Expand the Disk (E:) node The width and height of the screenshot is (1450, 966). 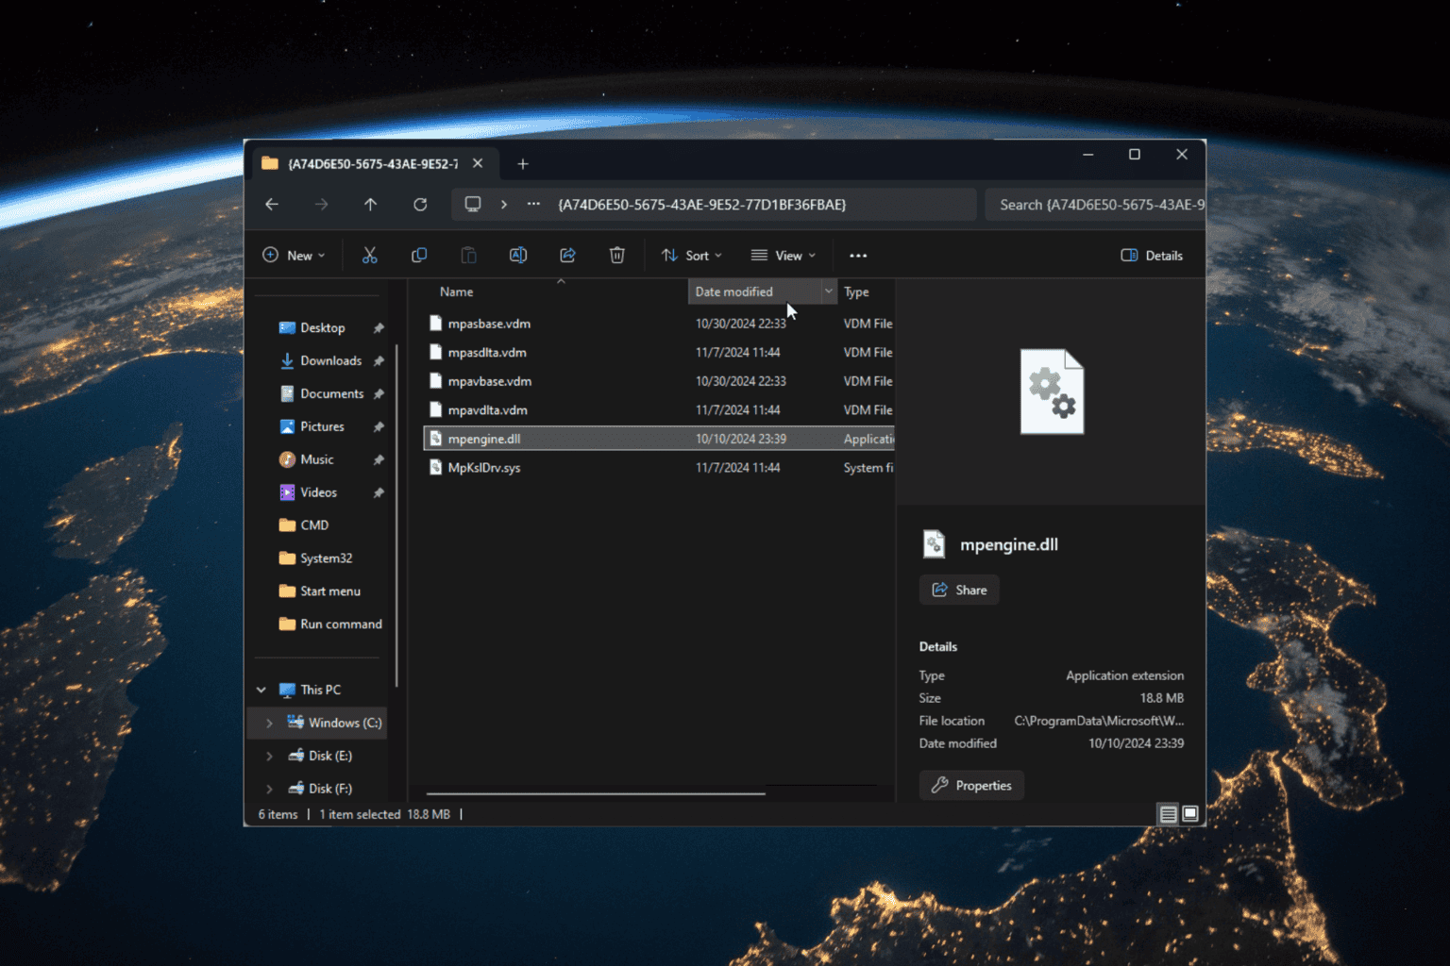coord(269,757)
